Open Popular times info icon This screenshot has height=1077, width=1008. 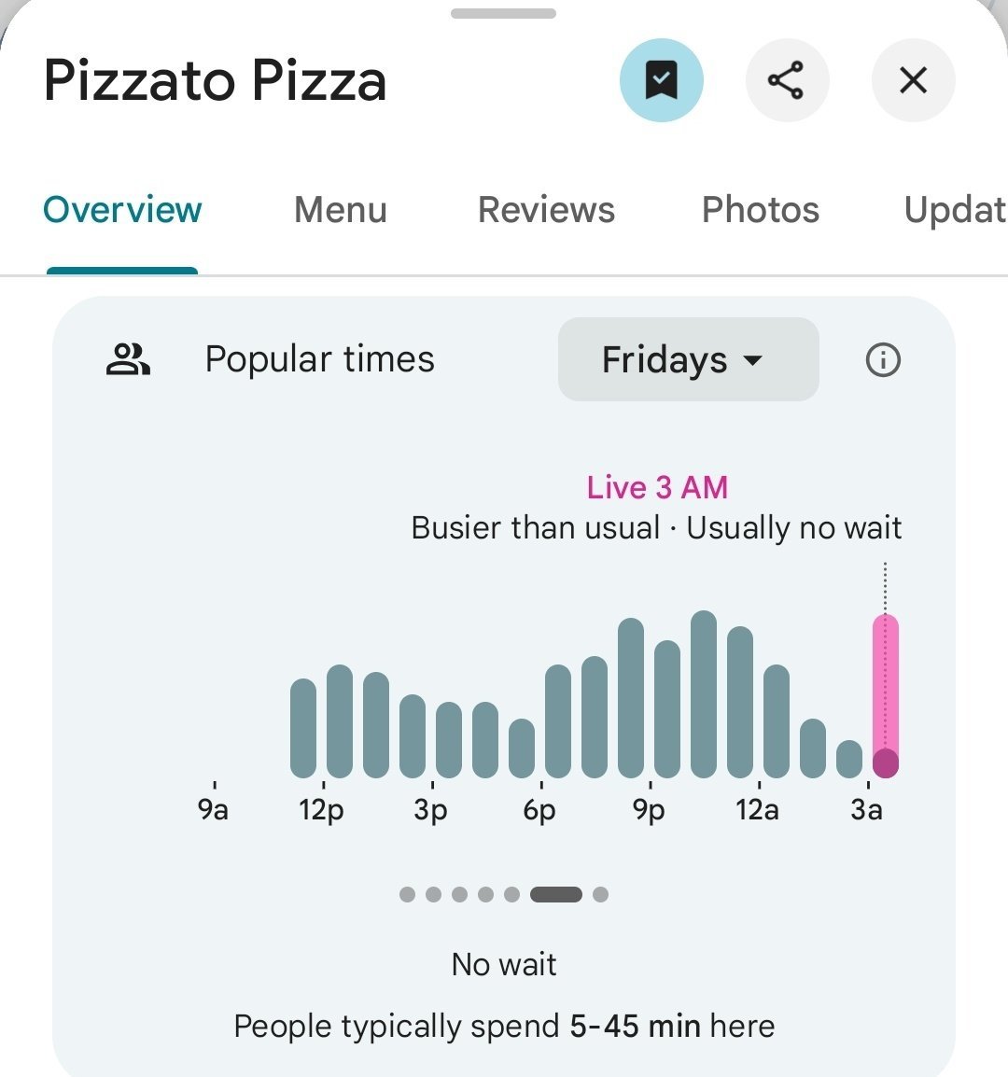[883, 359]
